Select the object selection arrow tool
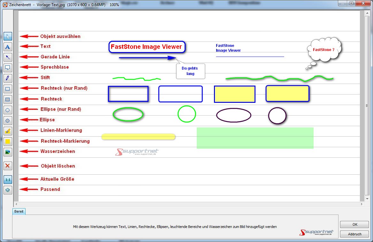The height and width of the screenshot is (242, 373). tap(8, 36)
